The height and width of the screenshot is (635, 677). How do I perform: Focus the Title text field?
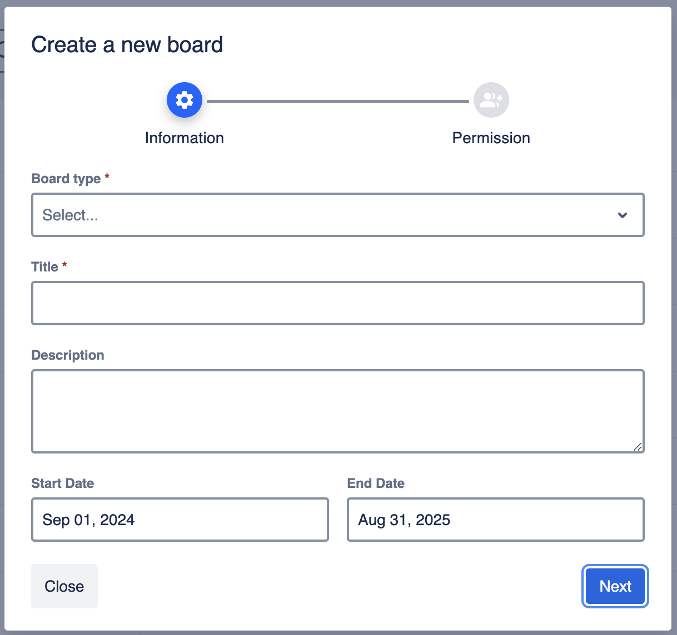(338, 303)
